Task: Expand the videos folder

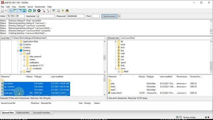Action: 24,60
